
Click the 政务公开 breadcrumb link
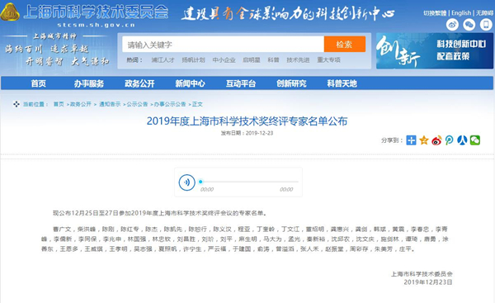[81, 104]
